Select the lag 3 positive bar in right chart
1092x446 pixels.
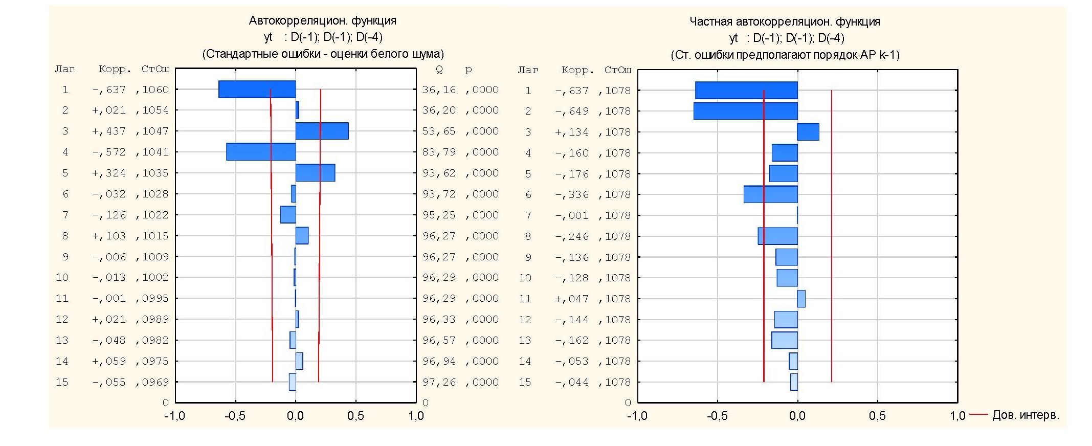tap(808, 132)
